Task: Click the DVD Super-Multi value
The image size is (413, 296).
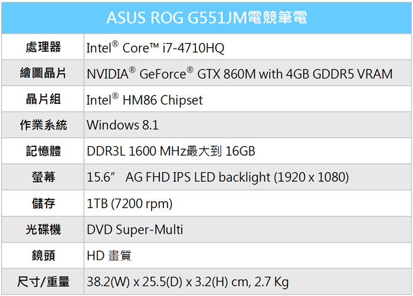Action: click(135, 229)
